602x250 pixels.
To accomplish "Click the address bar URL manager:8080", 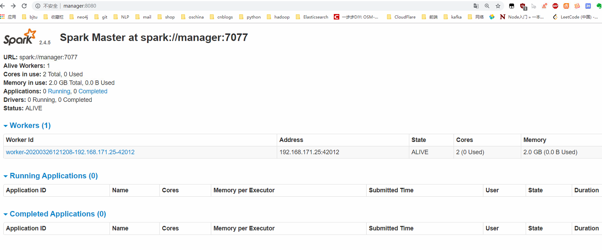I will pyautogui.click(x=80, y=6).
